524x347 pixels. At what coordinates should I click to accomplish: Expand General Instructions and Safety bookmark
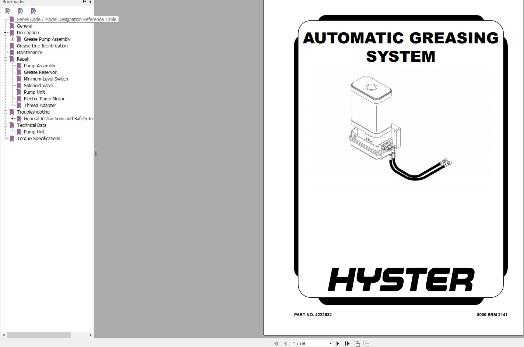coord(13,119)
